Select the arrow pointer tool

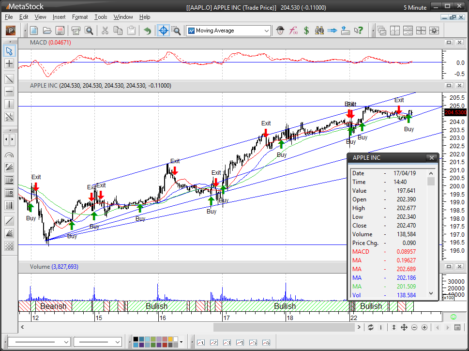point(9,51)
